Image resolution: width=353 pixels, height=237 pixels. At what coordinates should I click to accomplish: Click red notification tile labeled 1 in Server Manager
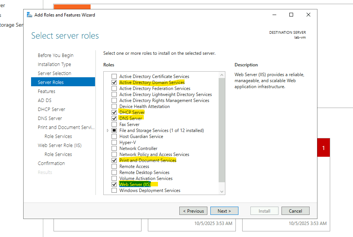(x=323, y=148)
